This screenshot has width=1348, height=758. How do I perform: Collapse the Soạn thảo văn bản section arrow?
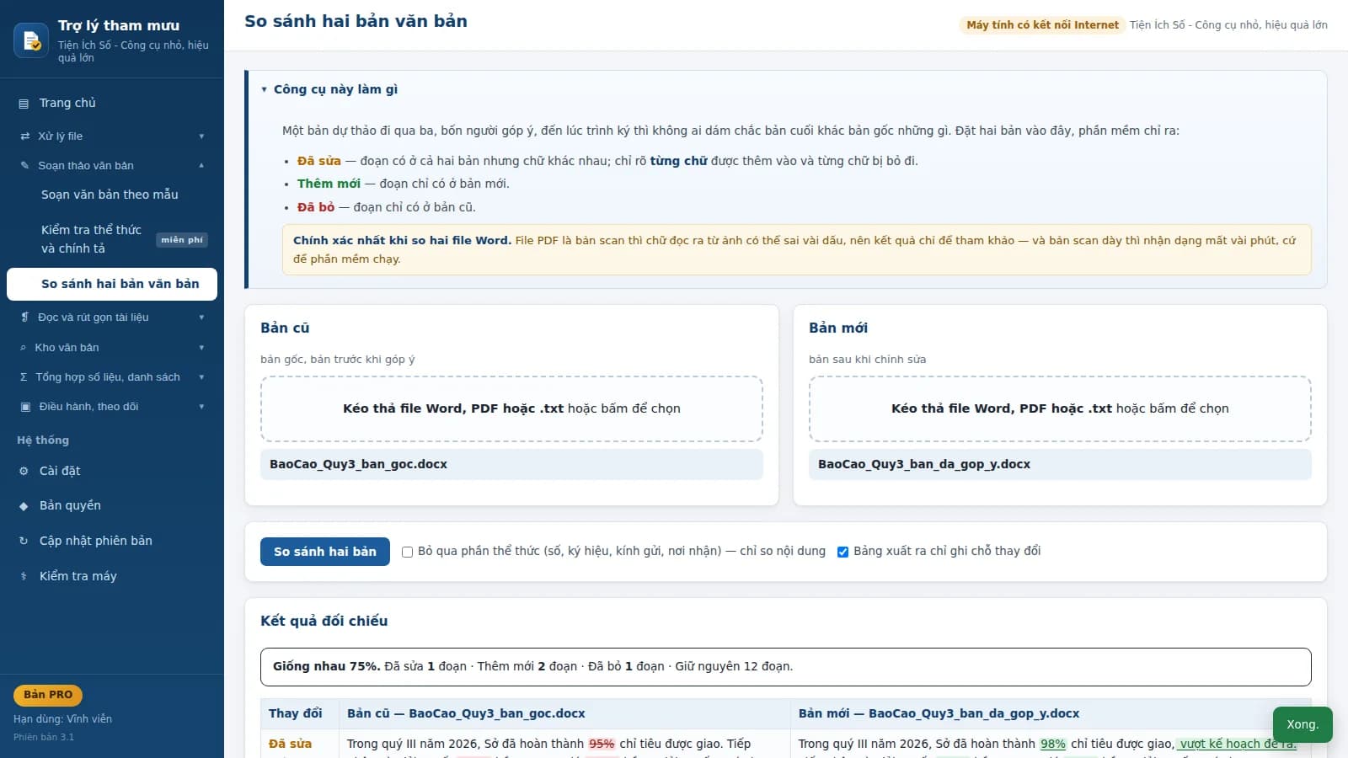coord(201,166)
